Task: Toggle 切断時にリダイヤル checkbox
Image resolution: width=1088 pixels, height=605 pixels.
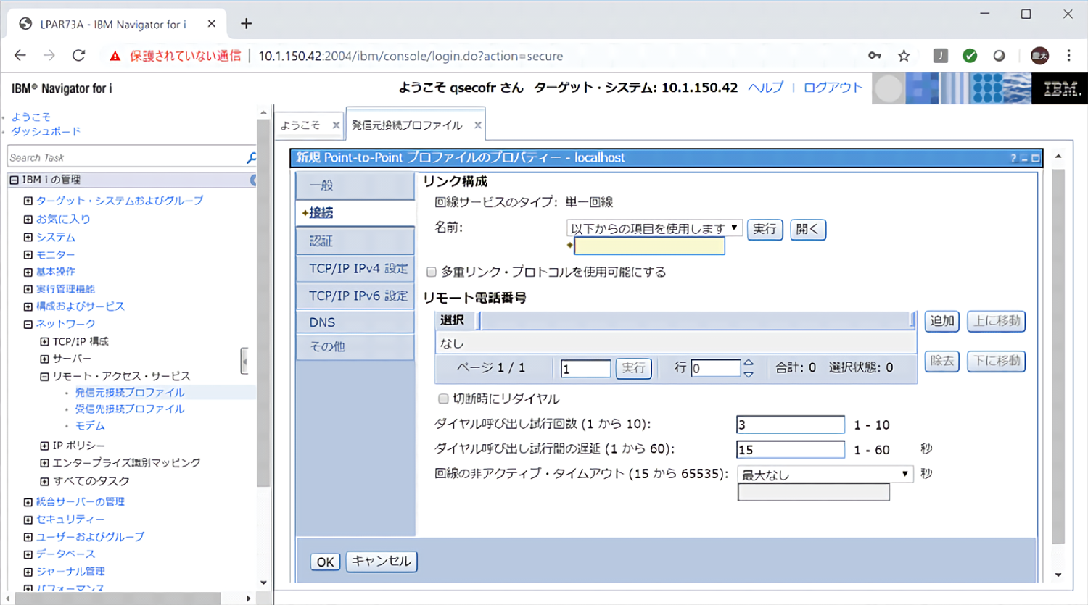Action: (443, 399)
